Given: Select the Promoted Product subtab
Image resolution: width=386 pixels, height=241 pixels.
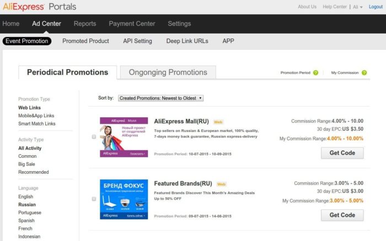Looking at the screenshot, I should [85, 41].
